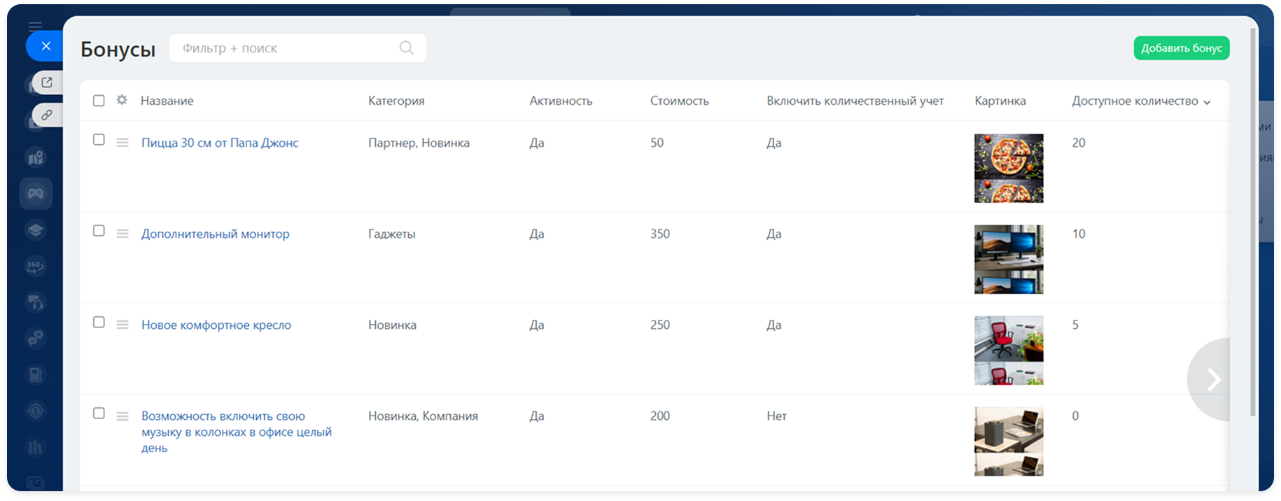Open row menu for Пицца 30 см
The image size is (1281, 501).
point(122,143)
